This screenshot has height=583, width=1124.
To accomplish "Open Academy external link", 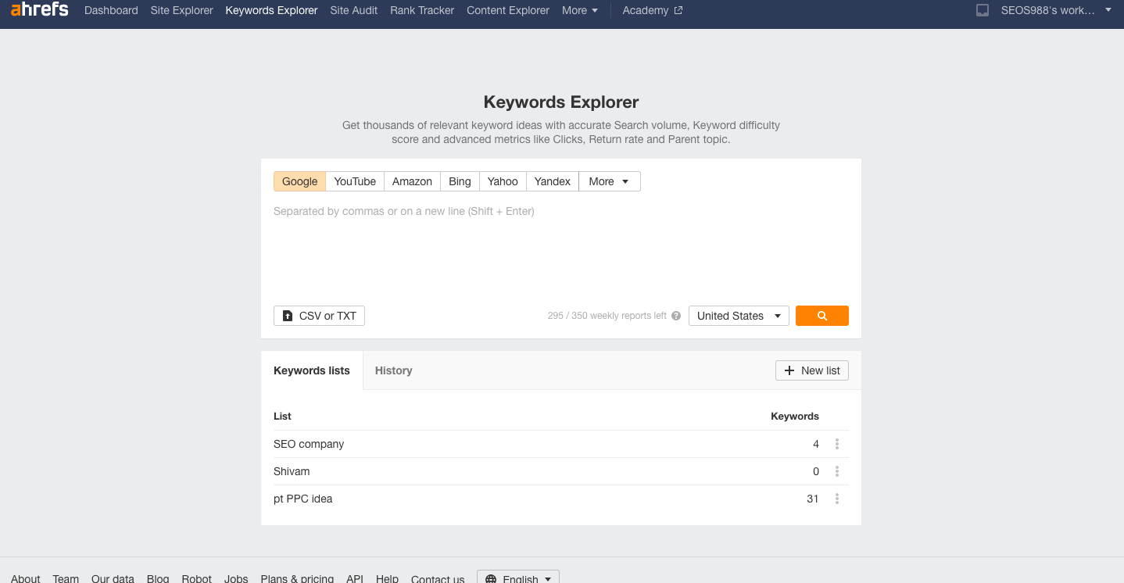I will (x=653, y=10).
